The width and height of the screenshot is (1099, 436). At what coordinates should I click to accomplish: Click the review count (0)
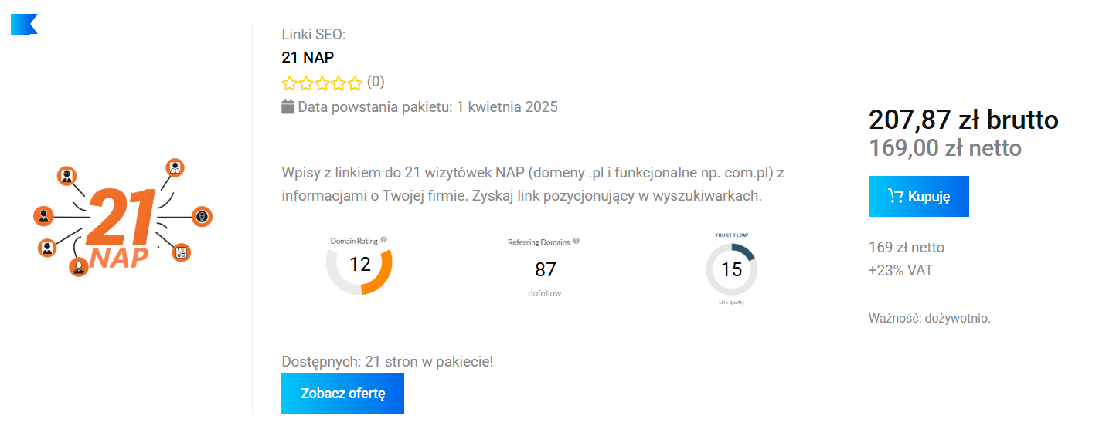pyautogui.click(x=376, y=82)
